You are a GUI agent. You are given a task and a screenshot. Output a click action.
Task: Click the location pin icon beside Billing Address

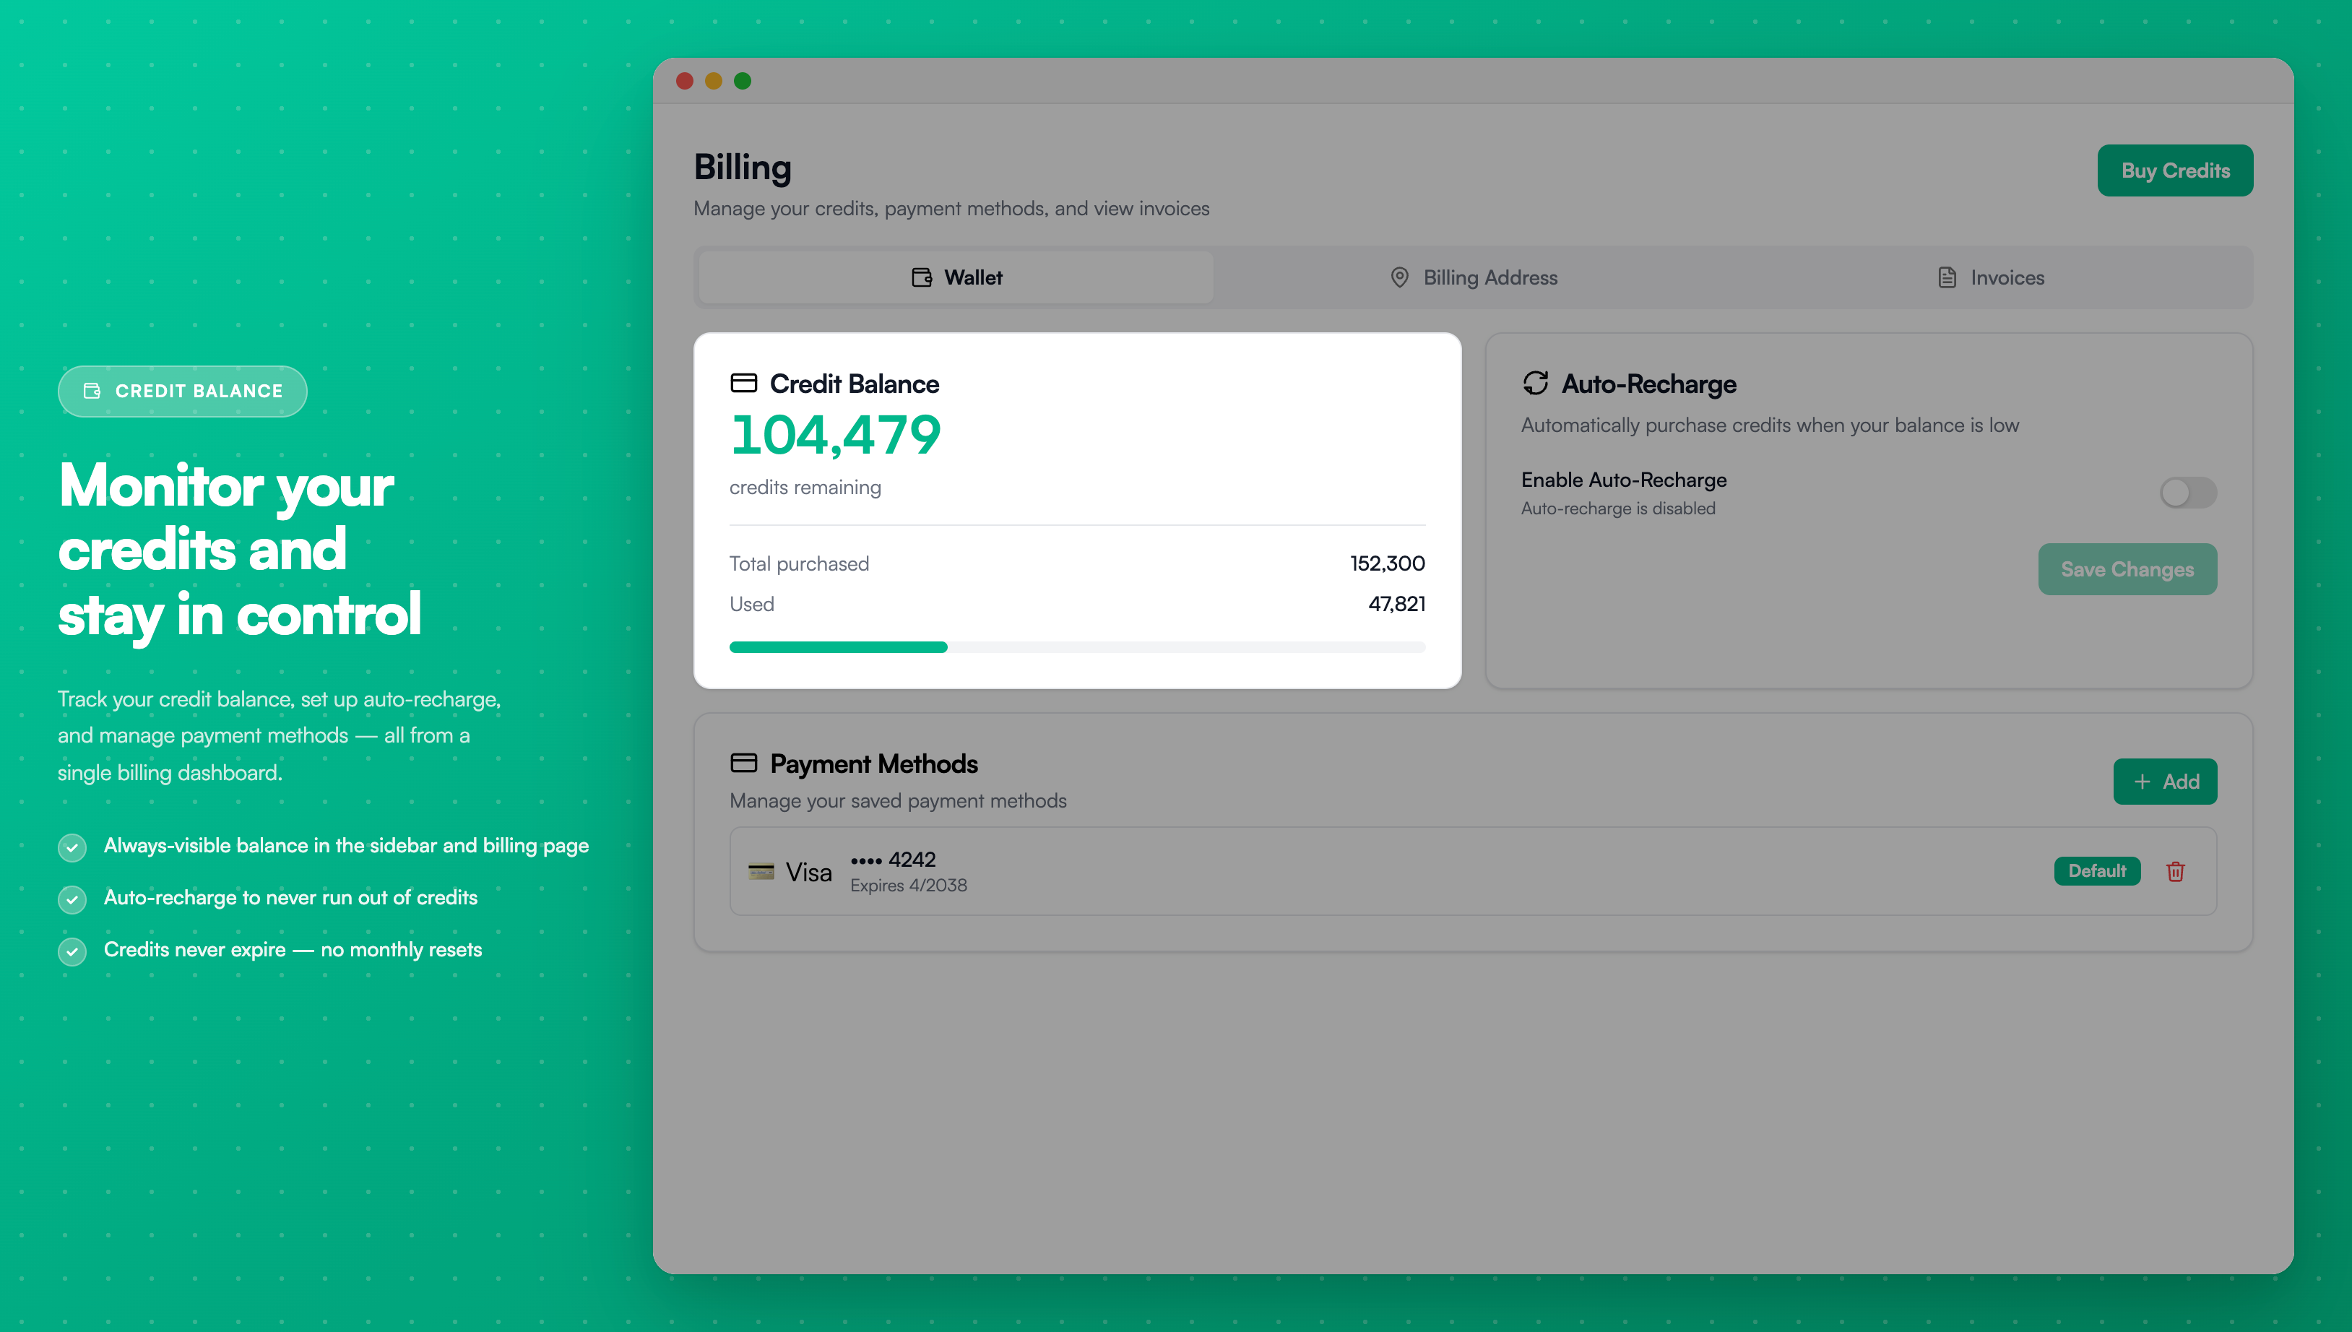click(x=1398, y=276)
